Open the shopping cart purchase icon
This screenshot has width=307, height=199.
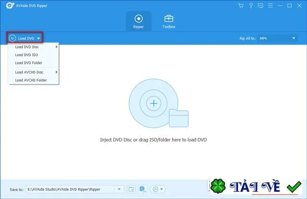click(x=241, y=5)
